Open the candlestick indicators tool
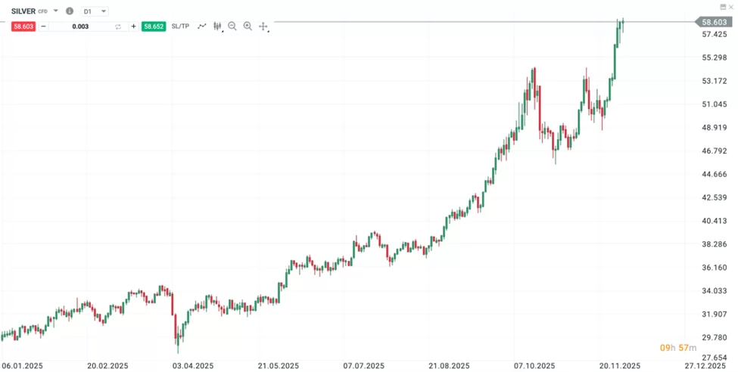This screenshot has height=372, width=738. pyautogui.click(x=217, y=26)
